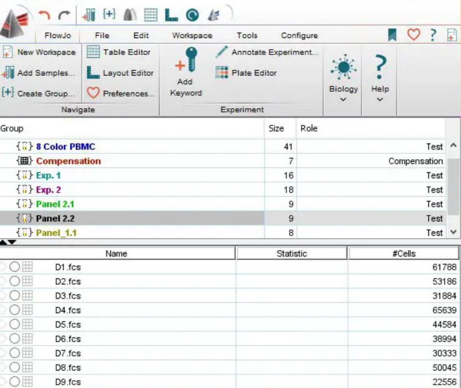Select the Panel 2.1 group
The width and height of the screenshot is (461, 388).
point(55,204)
